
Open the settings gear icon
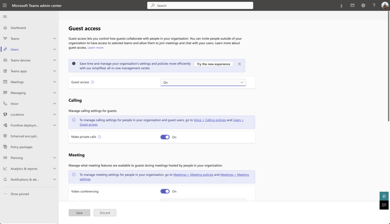pyautogui.click(x=363, y=6)
